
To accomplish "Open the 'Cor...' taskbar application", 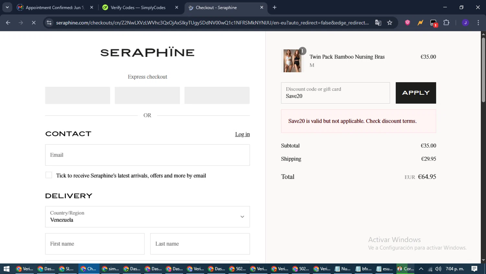I will (x=406, y=269).
